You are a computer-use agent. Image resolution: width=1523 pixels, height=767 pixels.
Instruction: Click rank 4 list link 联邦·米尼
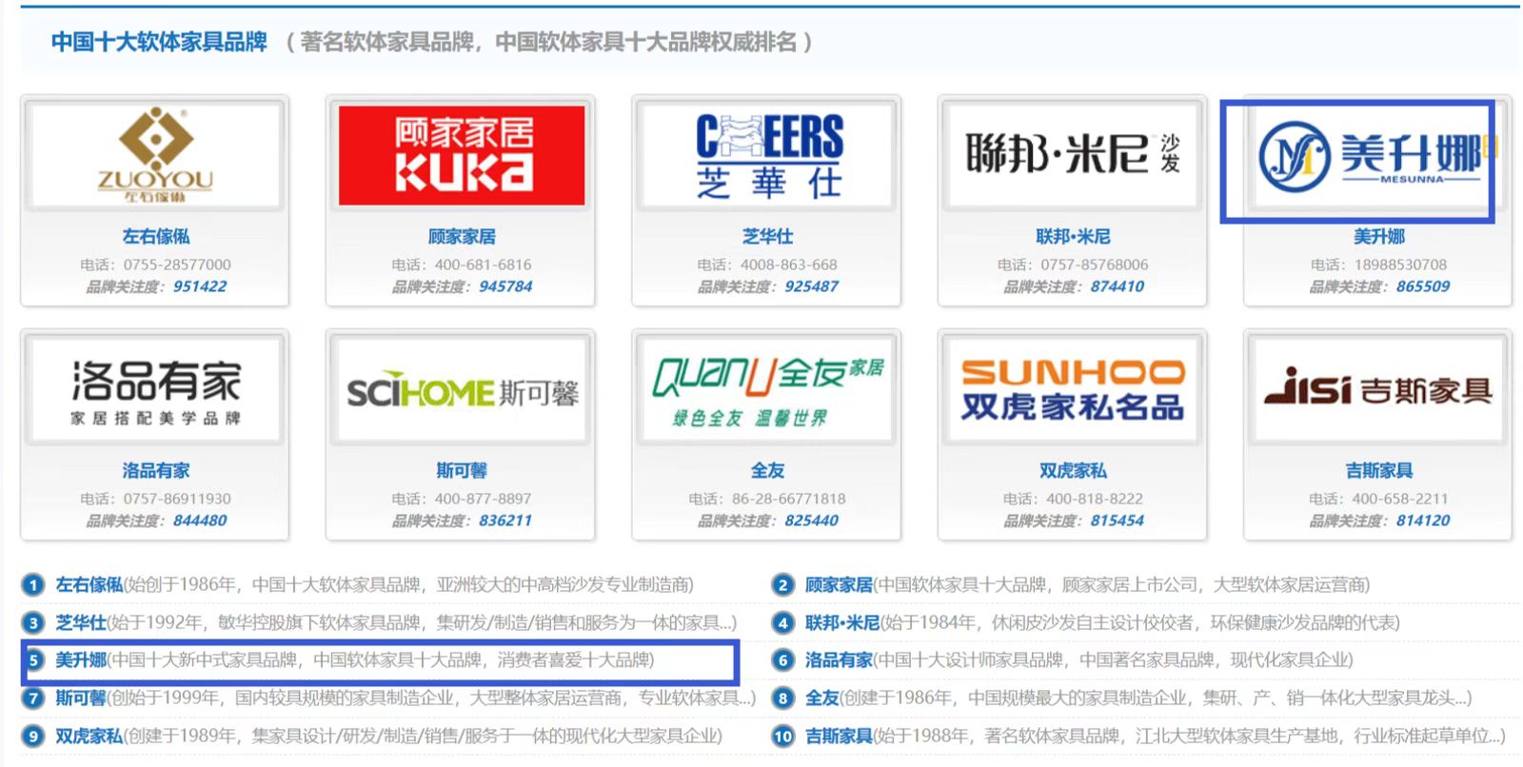click(x=842, y=622)
